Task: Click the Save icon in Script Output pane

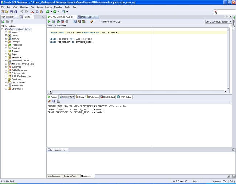Action: 54,101
